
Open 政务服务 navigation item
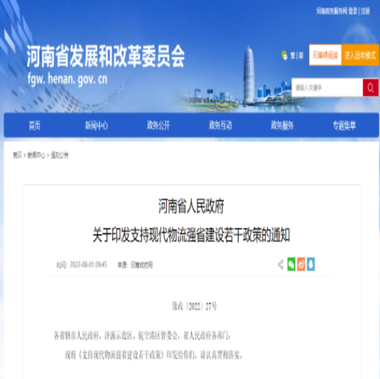tap(282, 125)
